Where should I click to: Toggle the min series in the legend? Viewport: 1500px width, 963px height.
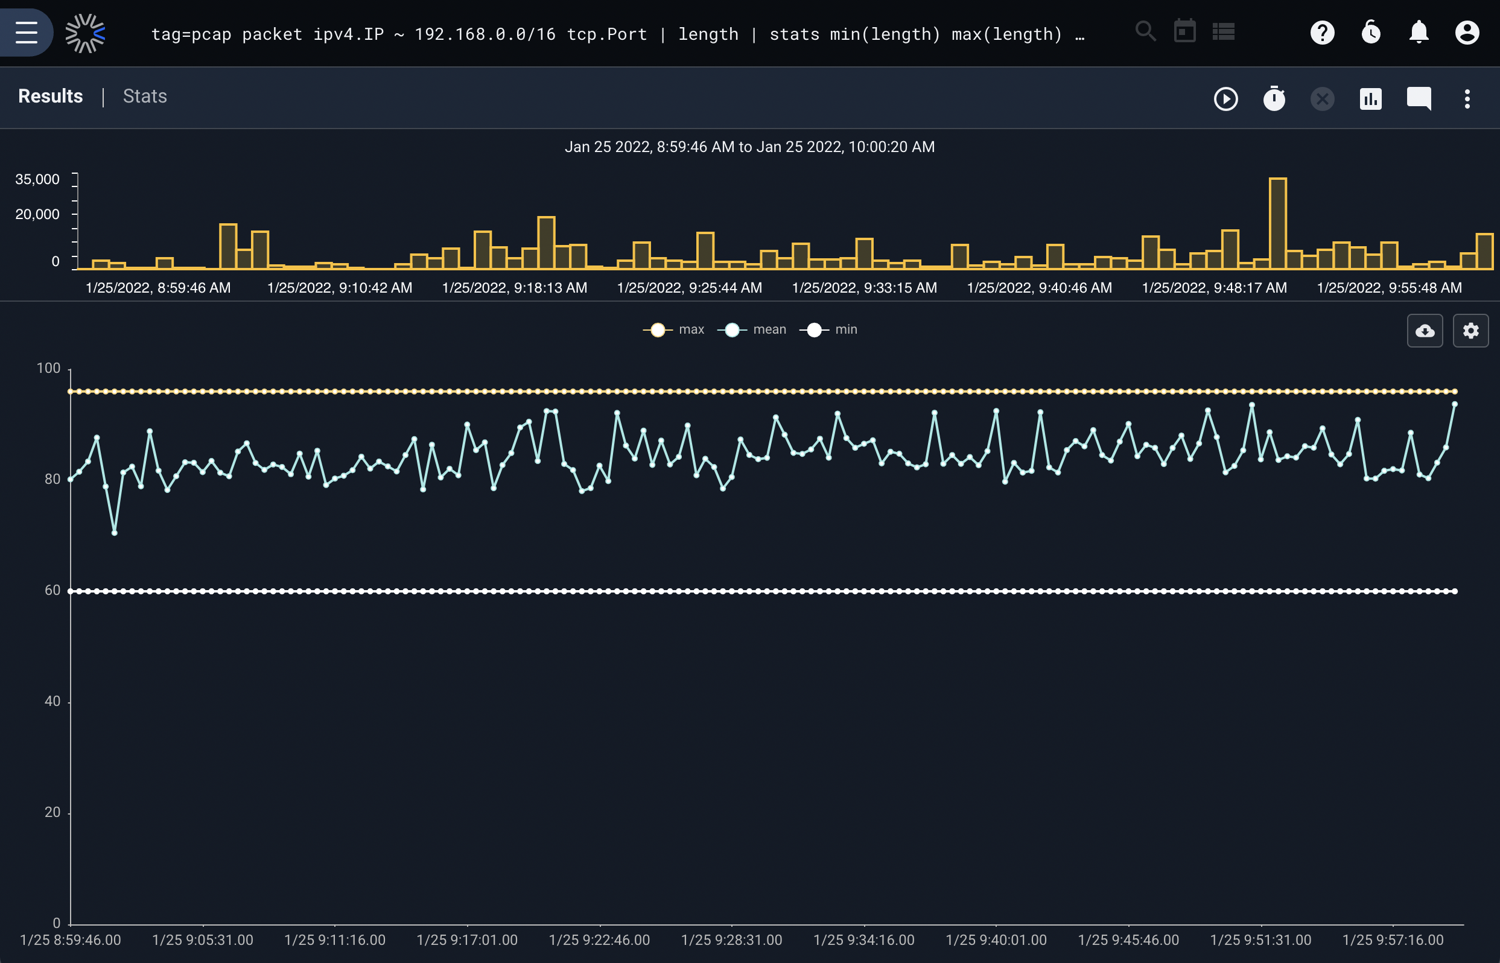click(828, 329)
